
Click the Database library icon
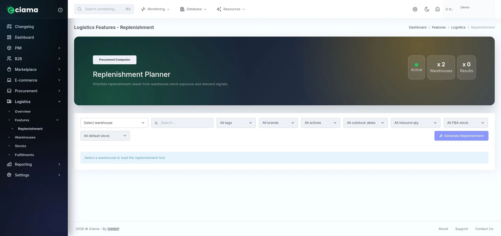click(x=182, y=9)
